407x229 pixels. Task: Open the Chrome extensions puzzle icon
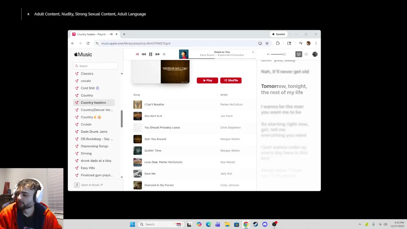tap(278, 43)
